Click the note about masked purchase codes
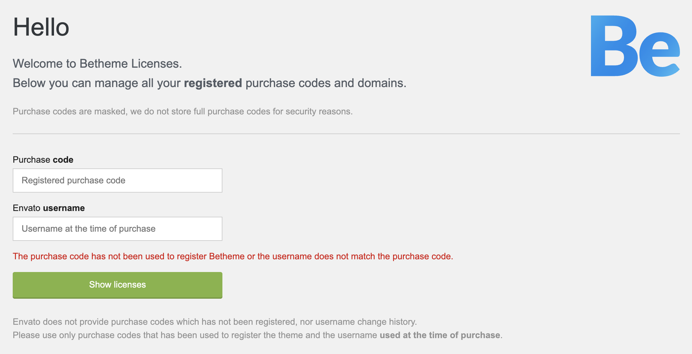Image resolution: width=692 pixels, height=354 pixels. (182, 111)
